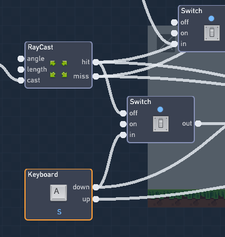
Task: Select the Keyboard node by its title
Action: (x=43, y=174)
